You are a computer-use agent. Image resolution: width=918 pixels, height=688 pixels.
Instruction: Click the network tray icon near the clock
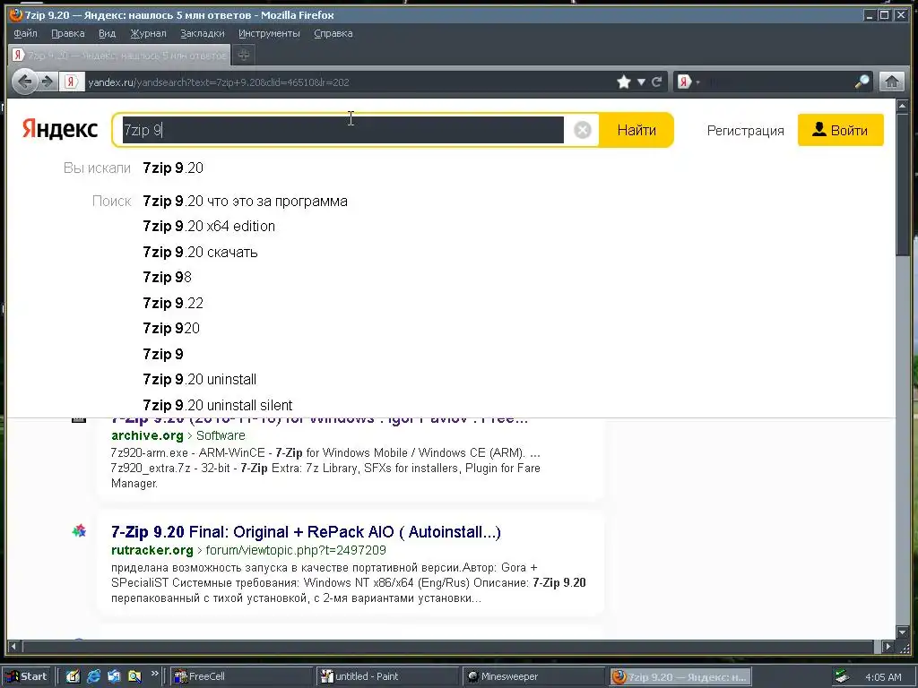pos(842,676)
